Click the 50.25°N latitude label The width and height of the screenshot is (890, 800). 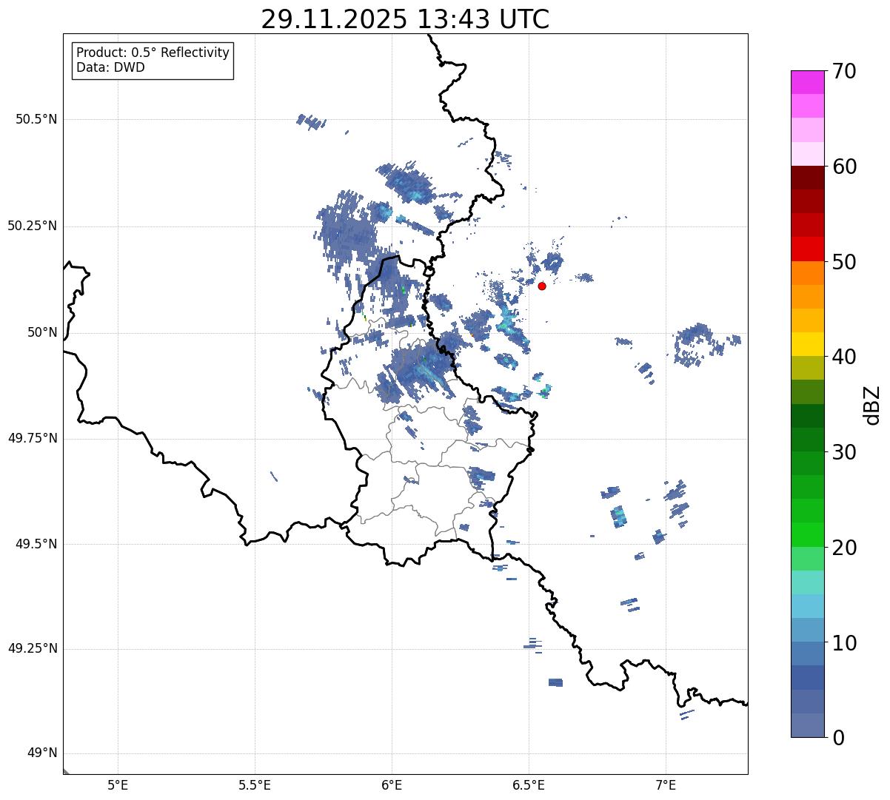click(33, 226)
